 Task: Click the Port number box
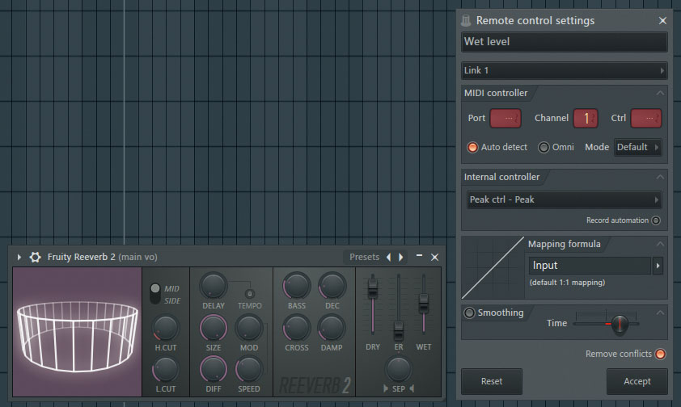coord(505,118)
